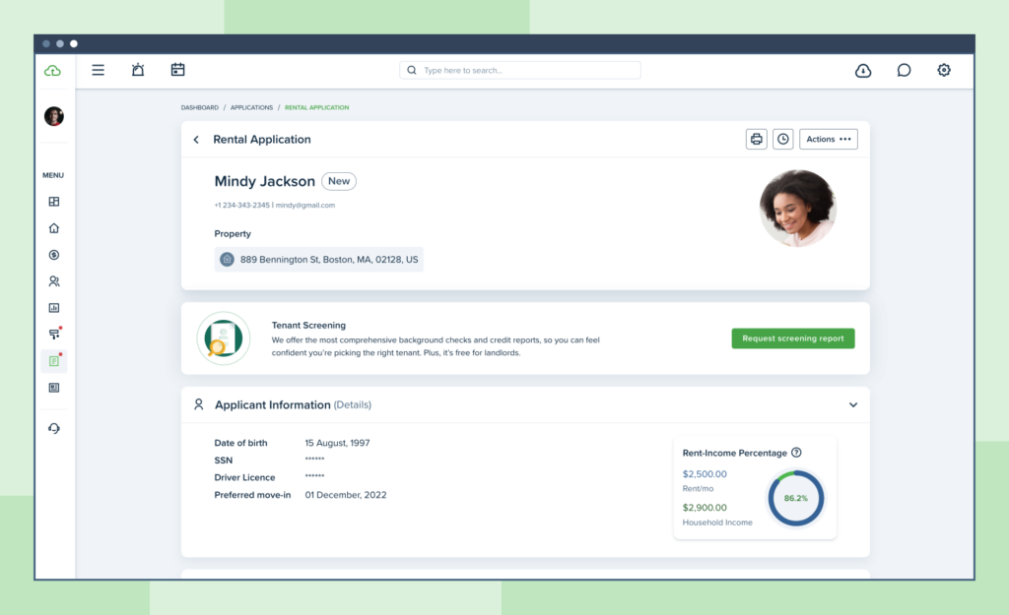This screenshot has width=1009, height=615.
Task: Click the Rent-Income Percentage help icon
Action: click(796, 453)
